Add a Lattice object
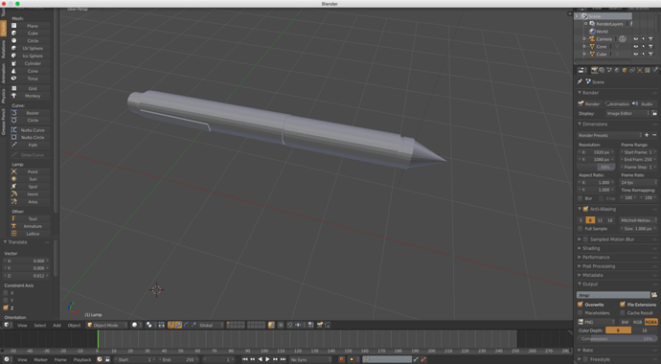 (x=30, y=234)
